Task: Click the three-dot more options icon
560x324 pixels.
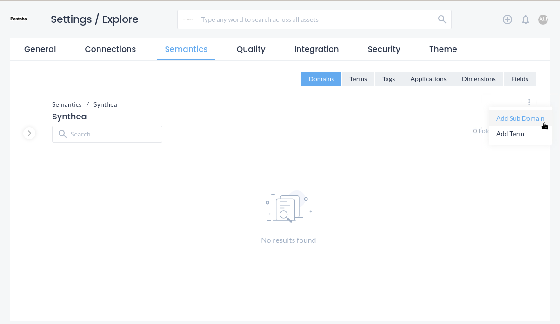Action: coord(529,102)
